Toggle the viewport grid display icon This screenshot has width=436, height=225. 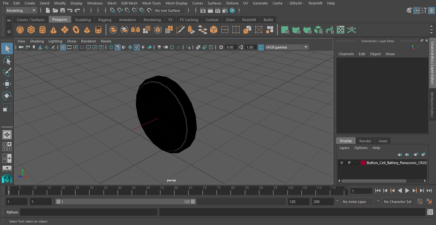[x=63, y=47]
